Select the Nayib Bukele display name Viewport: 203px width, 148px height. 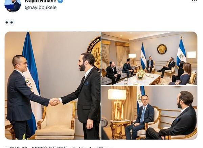(41, 1)
